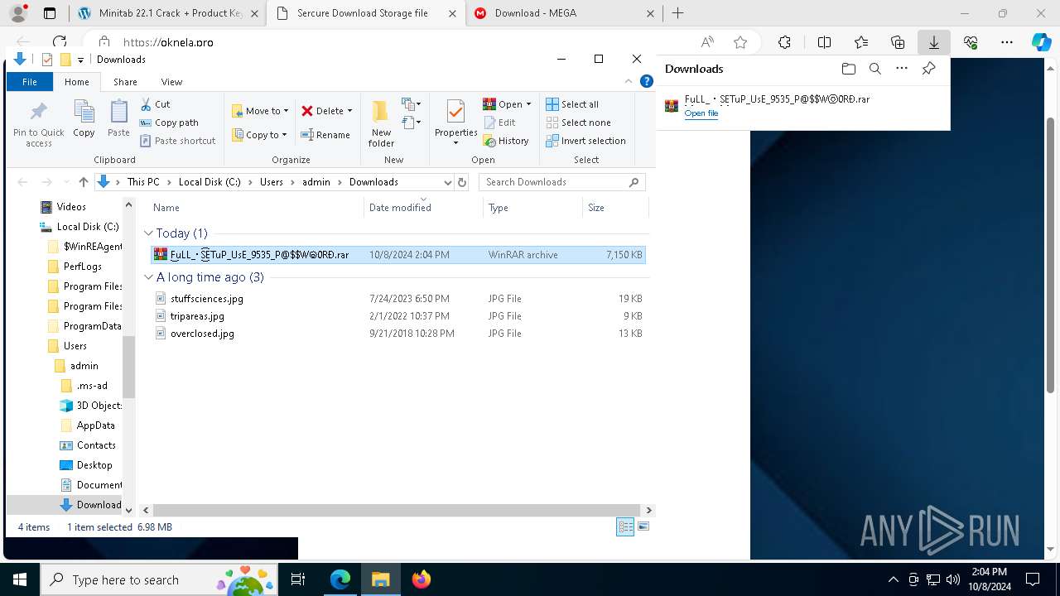This screenshot has height=596, width=1060.
Task: Click Paste shortcut in ribbon
Action: (x=177, y=141)
